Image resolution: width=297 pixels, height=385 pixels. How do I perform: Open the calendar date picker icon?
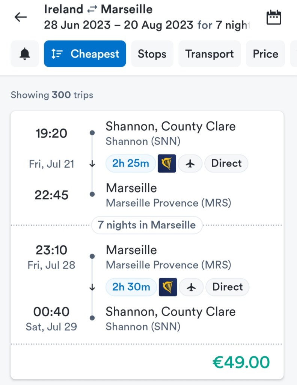point(273,18)
